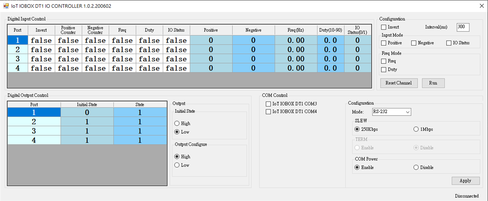
Task: Click Initial State cell of output port 3
Action: pyautogui.click(x=87, y=131)
